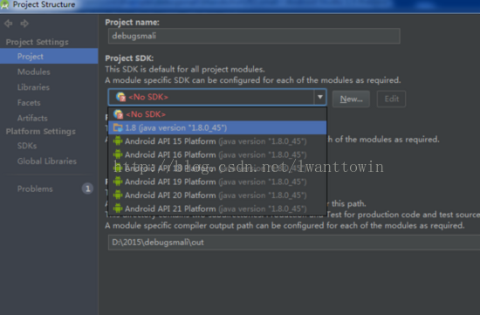Open Artifacts settings section
The width and height of the screenshot is (480, 315).
[32, 118]
